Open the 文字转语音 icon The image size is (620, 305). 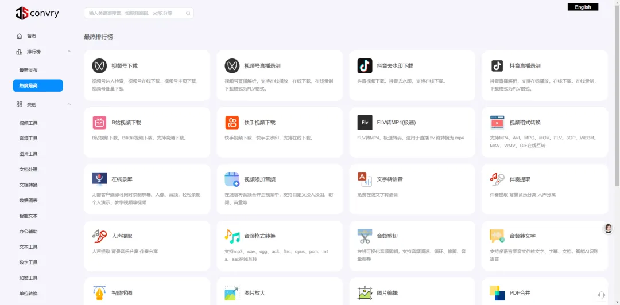pyautogui.click(x=365, y=179)
